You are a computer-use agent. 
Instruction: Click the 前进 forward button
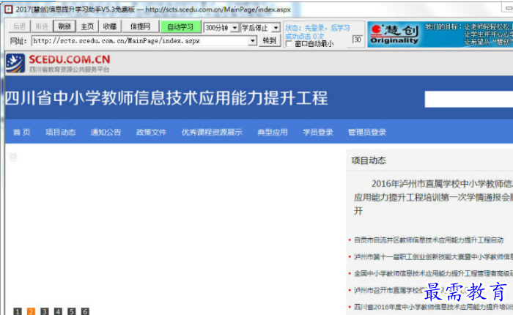pyautogui.click(x=42, y=26)
